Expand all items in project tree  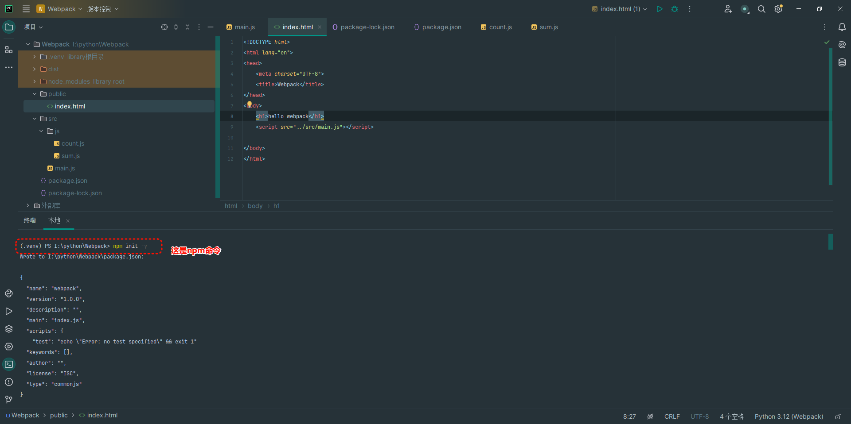tap(176, 27)
